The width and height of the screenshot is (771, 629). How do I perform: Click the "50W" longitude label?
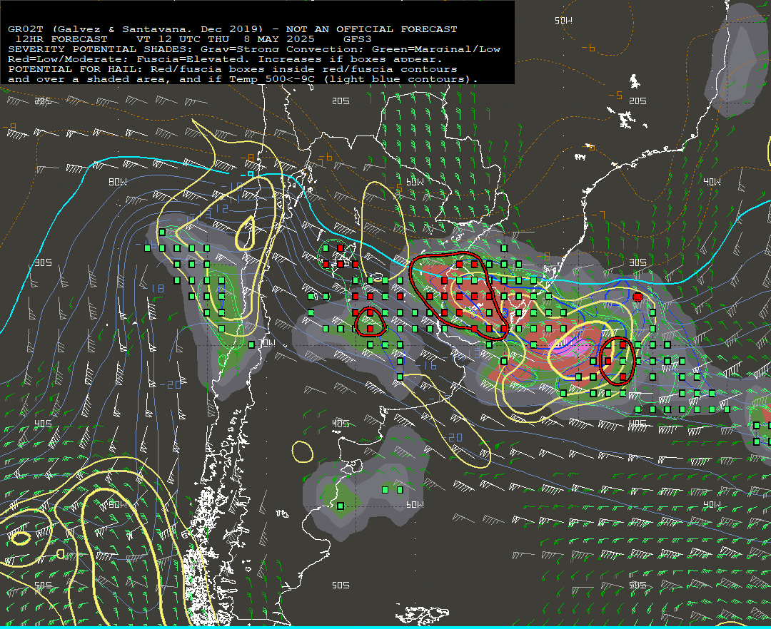coord(563,20)
